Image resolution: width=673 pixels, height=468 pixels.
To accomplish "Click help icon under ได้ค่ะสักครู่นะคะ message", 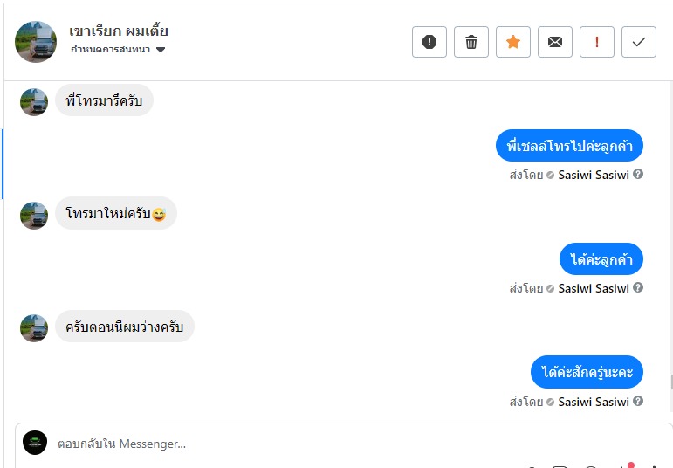I will [x=638, y=402].
